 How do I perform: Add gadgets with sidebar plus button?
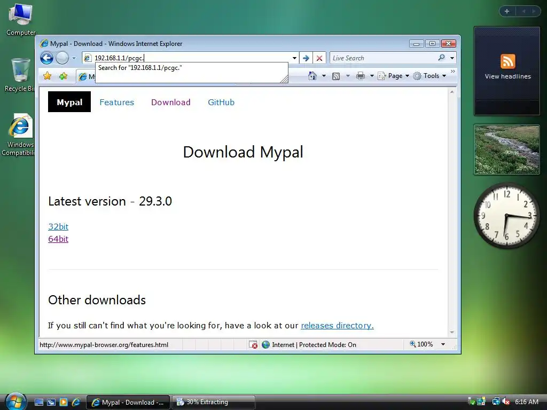click(507, 11)
